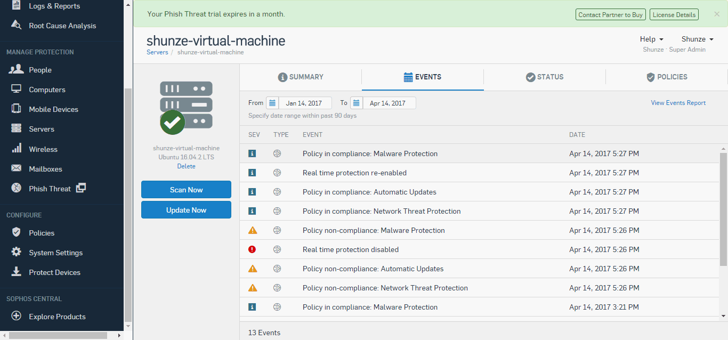Click the external window icon beside Phish Threat
Image resolution: width=728 pixels, height=340 pixels.
(81, 188)
